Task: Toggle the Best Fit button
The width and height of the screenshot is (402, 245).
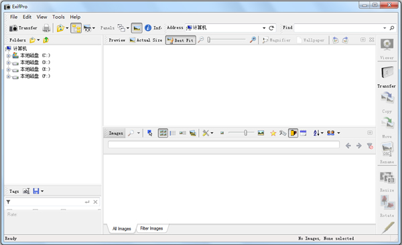Action: click(180, 40)
